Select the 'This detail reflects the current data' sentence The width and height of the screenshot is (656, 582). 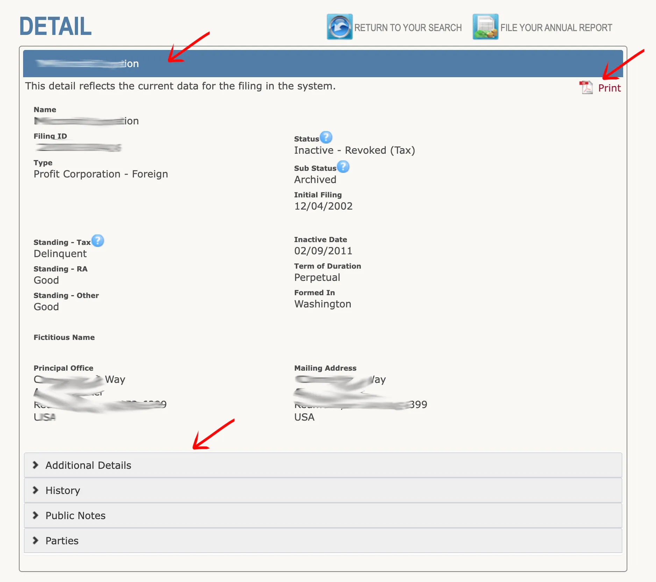click(180, 86)
